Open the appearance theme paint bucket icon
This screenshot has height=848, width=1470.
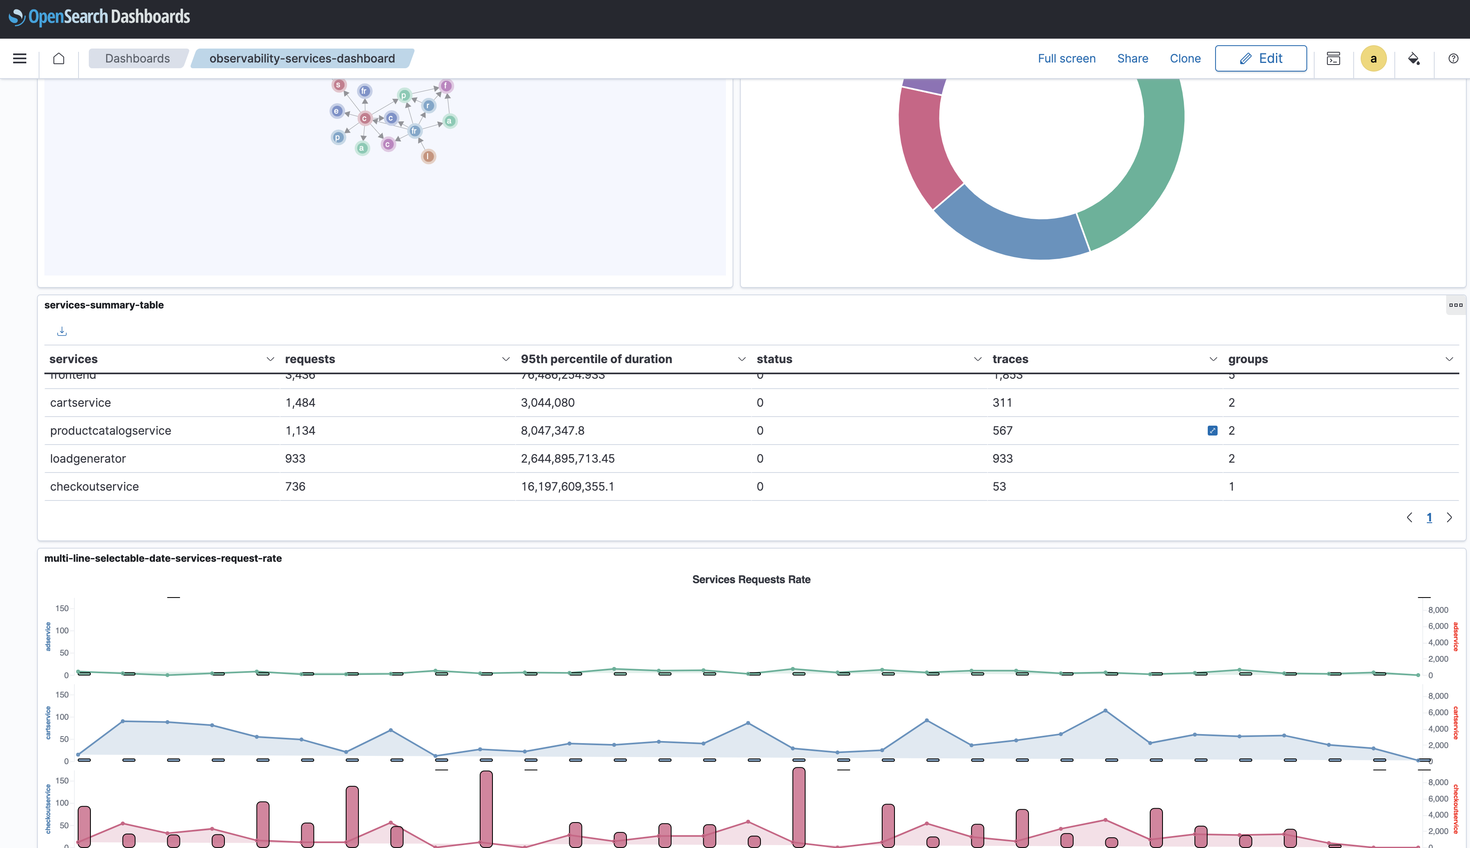coord(1414,58)
